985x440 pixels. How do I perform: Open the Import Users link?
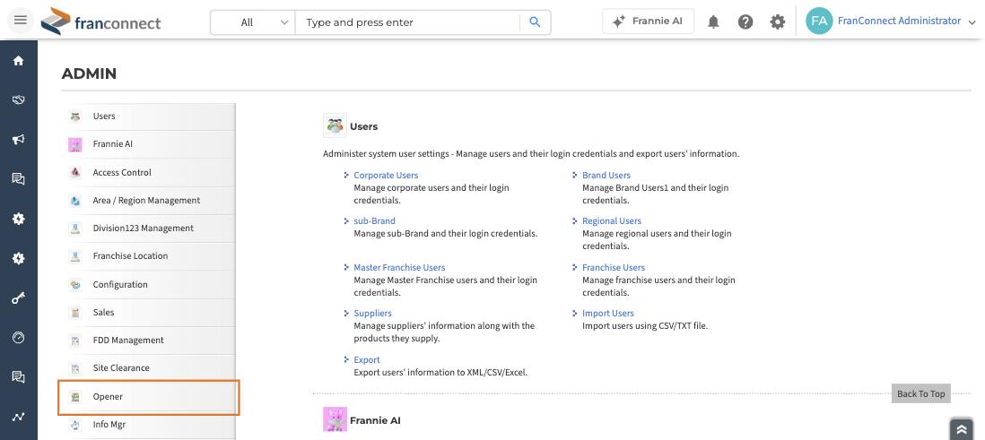[x=608, y=314]
